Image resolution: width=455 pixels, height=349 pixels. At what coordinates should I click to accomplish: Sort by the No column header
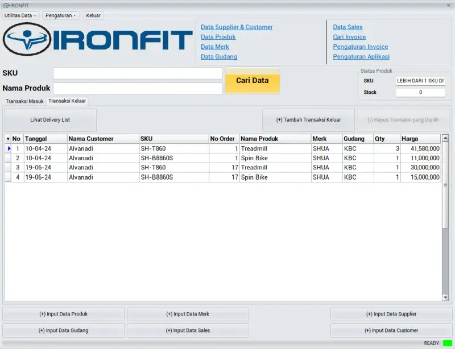17,139
